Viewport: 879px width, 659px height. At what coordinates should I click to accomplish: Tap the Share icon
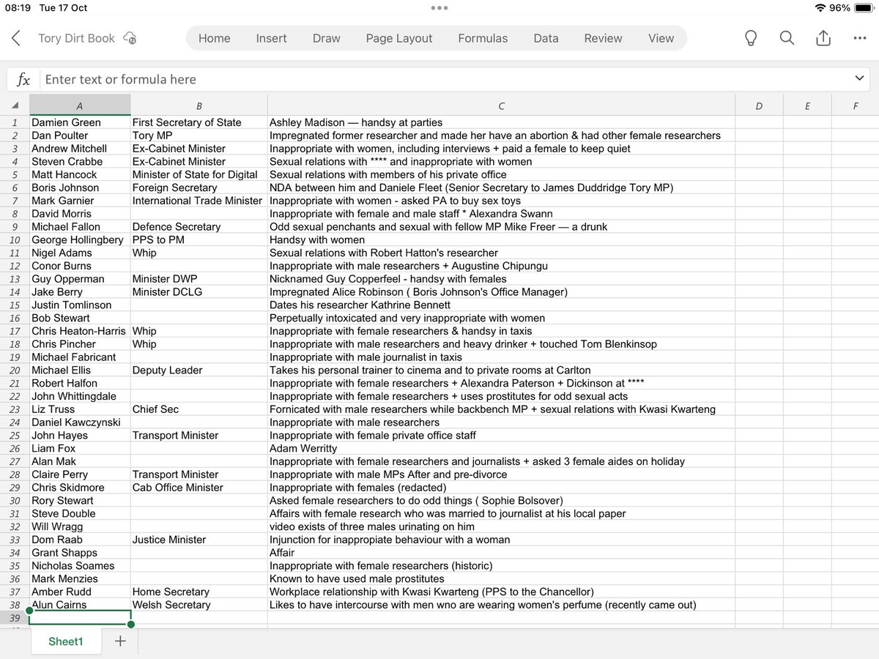pyautogui.click(x=822, y=37)
